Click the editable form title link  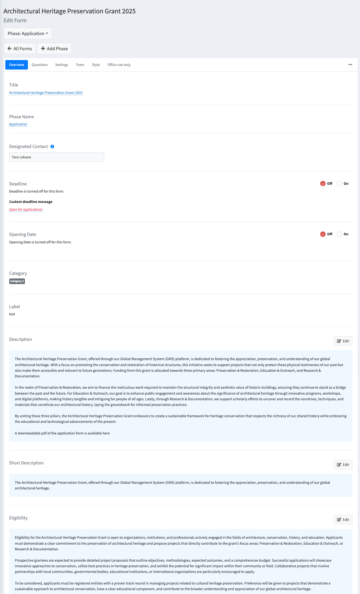pyautogui.click(x=46, y=93)
